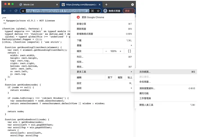The image size is (202, 137).
Task: Click the text '@popperjs/core v2.9.1 - MIT License'
Action: pos(31,20)
